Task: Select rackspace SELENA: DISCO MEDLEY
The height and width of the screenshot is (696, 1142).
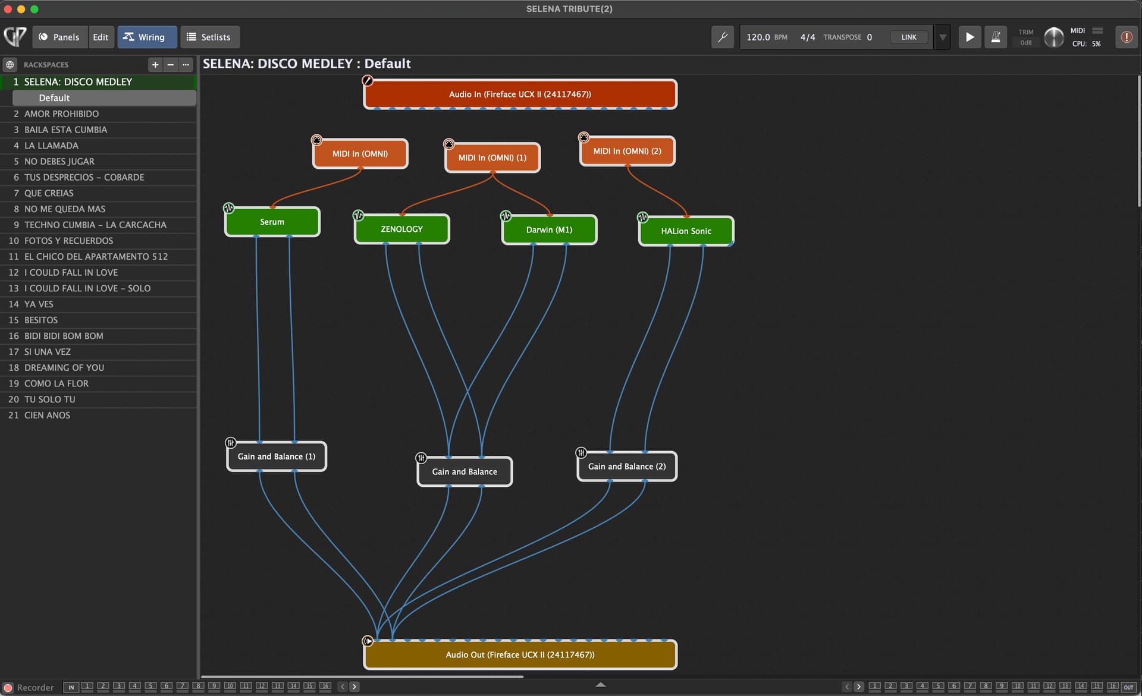Action: click(x=98, y=81)
